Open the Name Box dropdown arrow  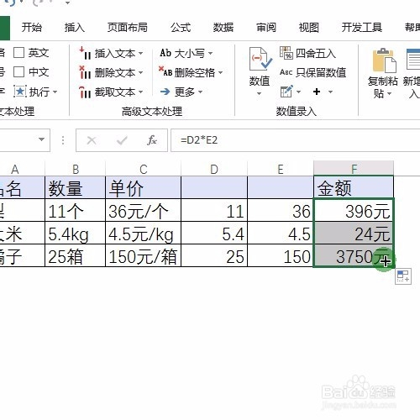(x=41, y=139)
